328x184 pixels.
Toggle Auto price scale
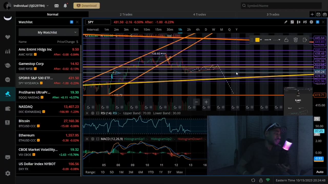click(320, 172)
